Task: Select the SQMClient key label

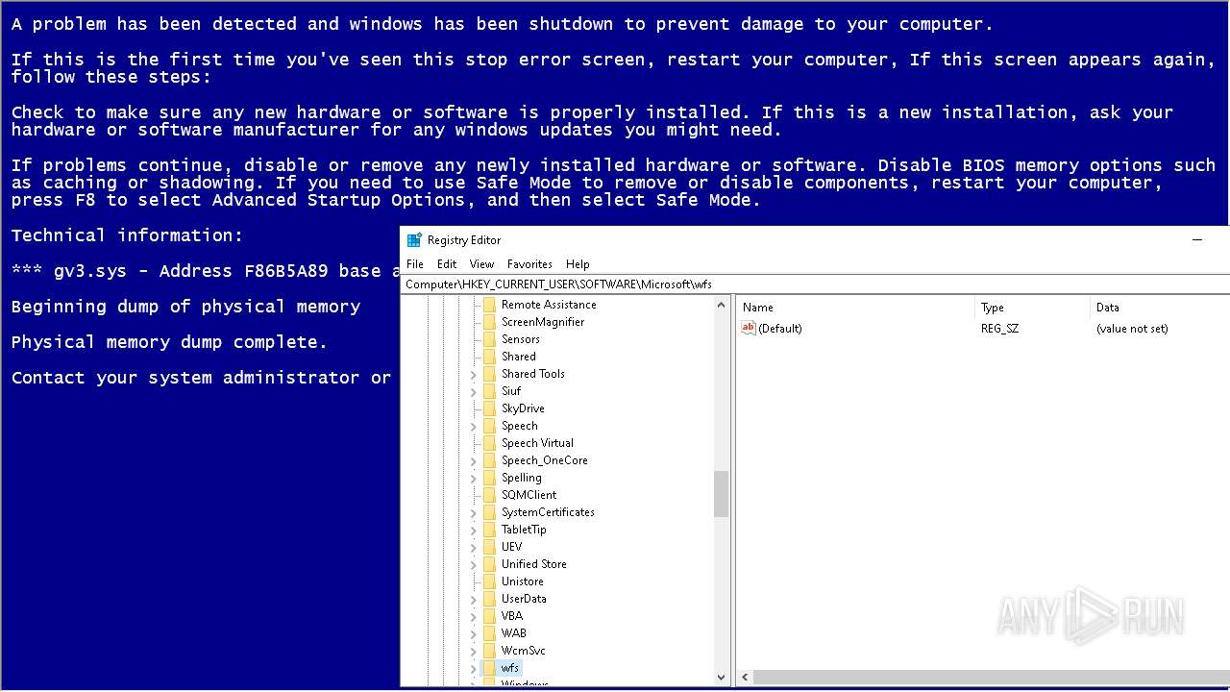Action: point(529,495)
